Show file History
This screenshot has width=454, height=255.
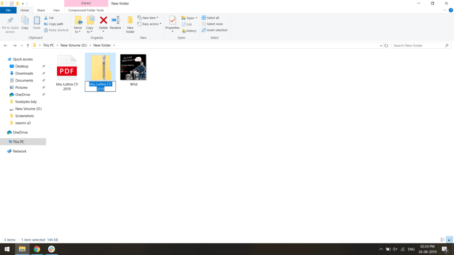tap(189, 31)
